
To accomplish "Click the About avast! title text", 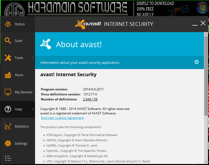I will click(x=79, y=44).
